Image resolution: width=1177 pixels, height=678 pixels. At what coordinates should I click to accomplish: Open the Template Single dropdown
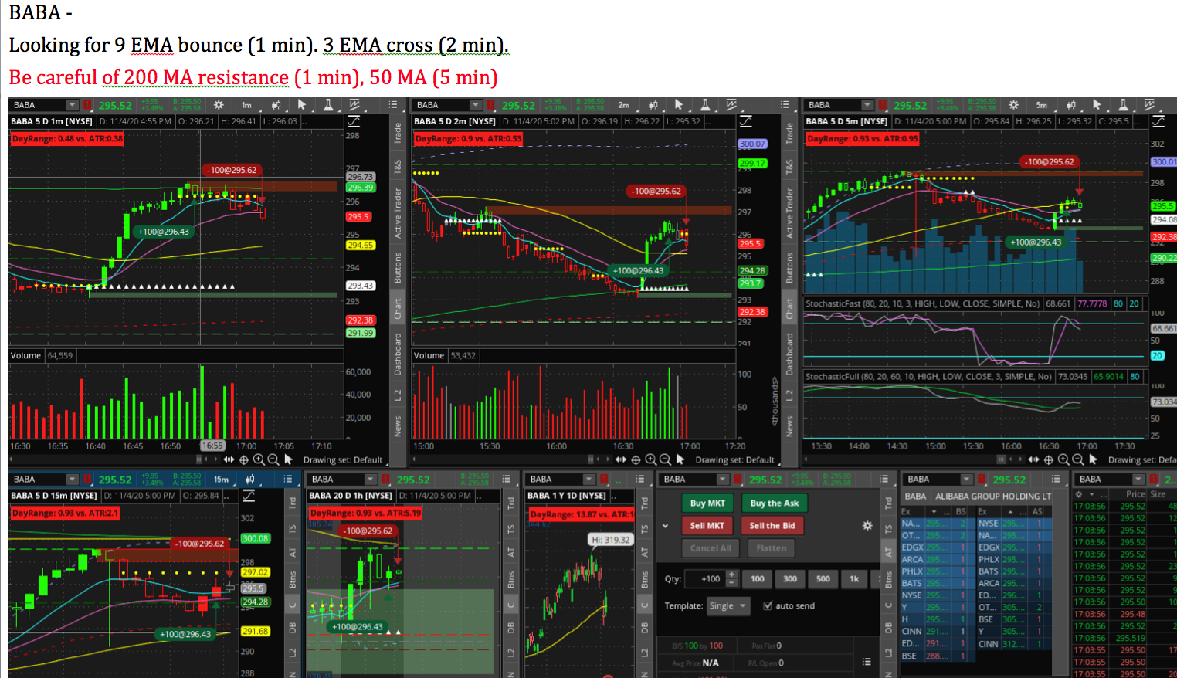728,606
